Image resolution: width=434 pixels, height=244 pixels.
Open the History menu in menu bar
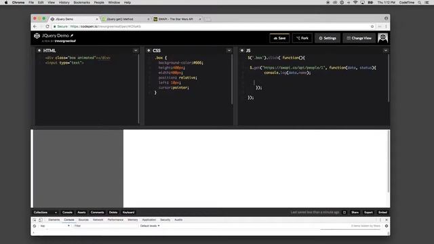click(x=64, y=3)
